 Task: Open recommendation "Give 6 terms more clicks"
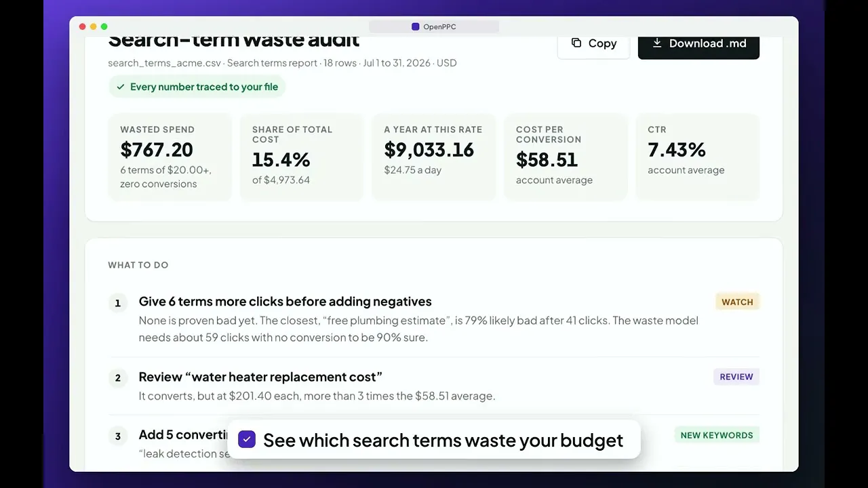pos(285,302)
